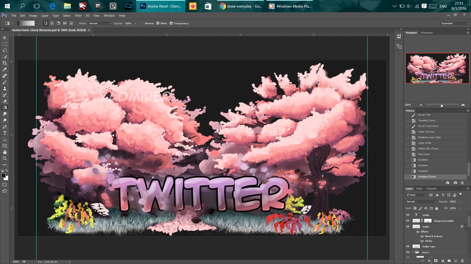Select the Move tool
Image resolution: width=471 pixels, height=264 pixels.
click(5, 38)
